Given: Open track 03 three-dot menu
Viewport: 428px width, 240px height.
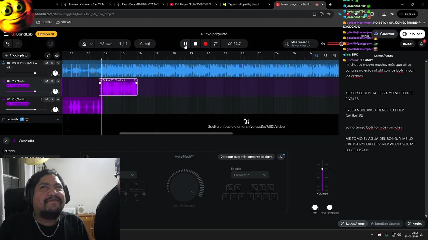Looking at the screenshot, I should [41, 99].
